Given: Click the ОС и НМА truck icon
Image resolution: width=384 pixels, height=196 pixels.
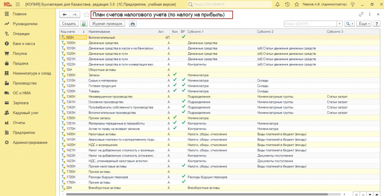Looking at the screenshot, I should pyautogui.click(x=7, y=93).
